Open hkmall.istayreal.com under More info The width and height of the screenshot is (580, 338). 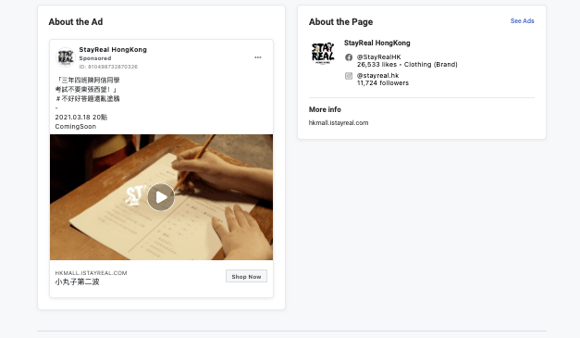(x=339, y=123)
